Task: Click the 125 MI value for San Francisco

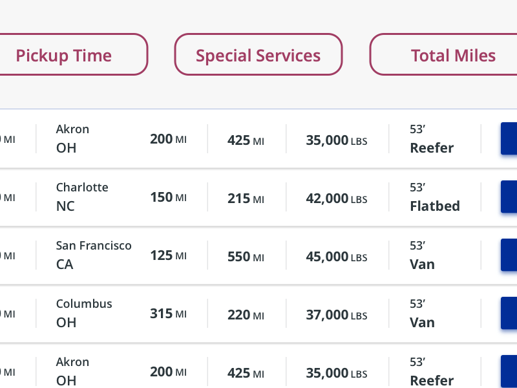Action: (168, 255)
